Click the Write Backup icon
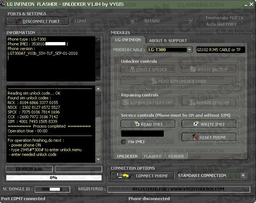The image size is (256, 203). 193,69
